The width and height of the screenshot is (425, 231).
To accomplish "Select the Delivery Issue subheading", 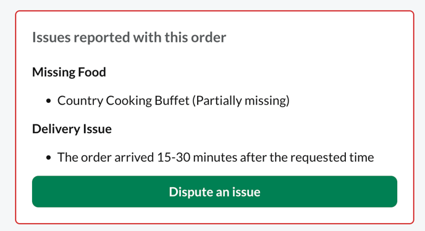I will (x=72, y=129).
